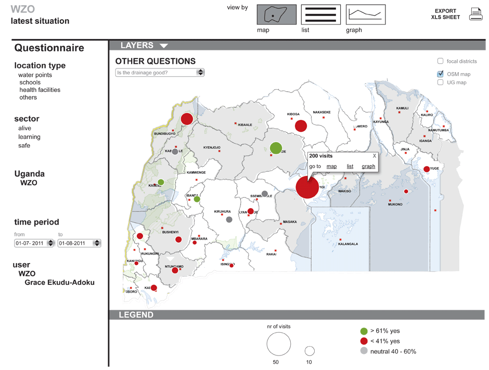Click red circle at Ntungamo
Viewport: 489px width, 370px height.
click(175, 270)
